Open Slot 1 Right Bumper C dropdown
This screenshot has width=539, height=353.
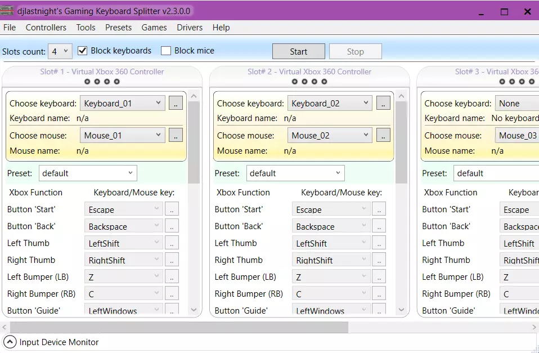pos(124,293)
